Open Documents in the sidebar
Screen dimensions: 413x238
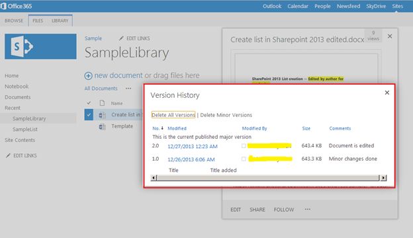18,97
